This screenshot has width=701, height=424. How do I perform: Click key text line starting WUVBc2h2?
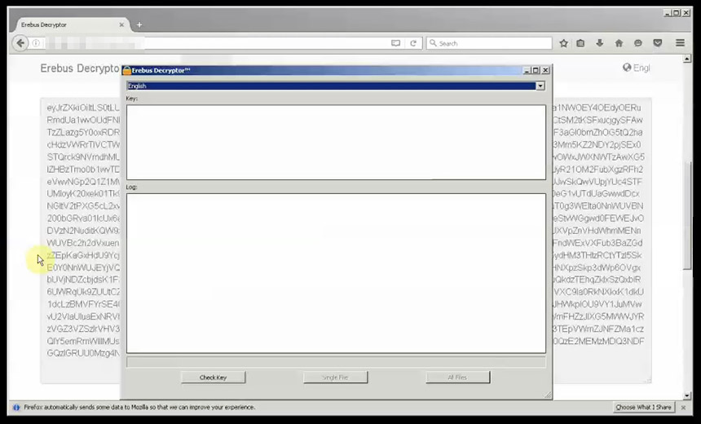click(83, 243)
